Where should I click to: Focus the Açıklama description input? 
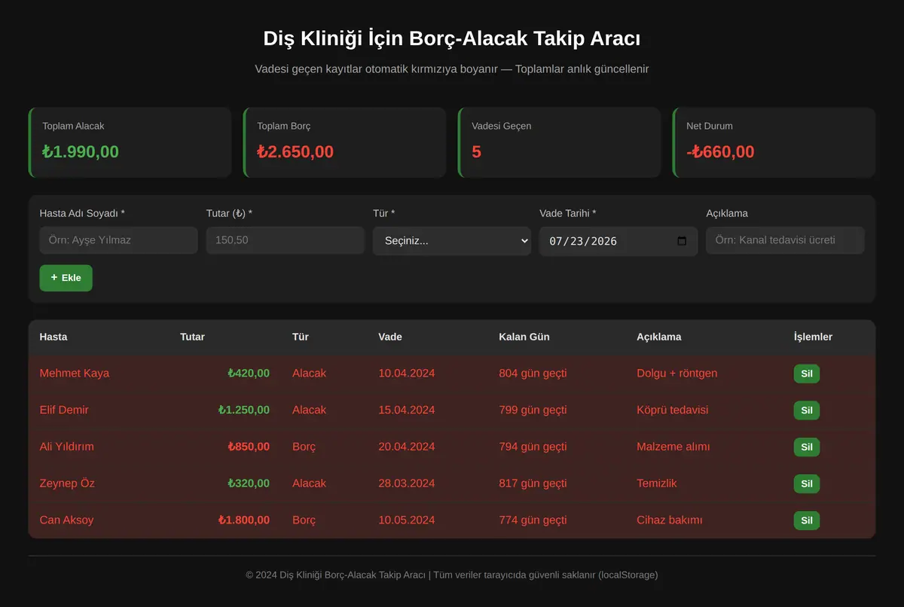[x=785, y=240]
